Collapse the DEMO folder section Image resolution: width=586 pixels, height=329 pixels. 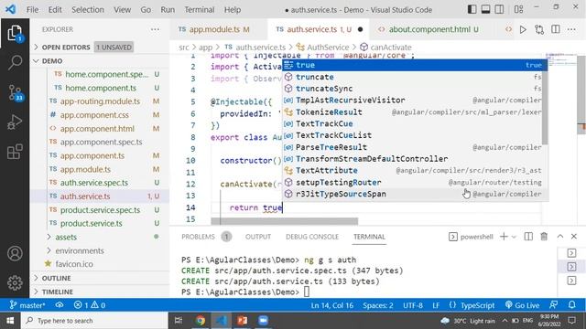click(100, 61)
